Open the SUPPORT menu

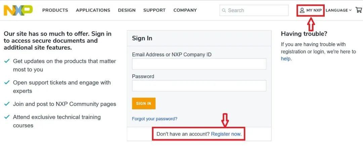tap(154, 10)
